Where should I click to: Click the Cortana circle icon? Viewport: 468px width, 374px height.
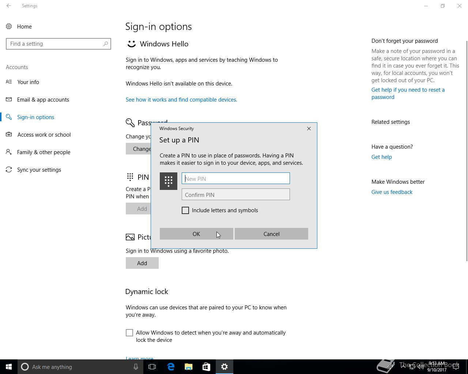[x=25, y=367]
